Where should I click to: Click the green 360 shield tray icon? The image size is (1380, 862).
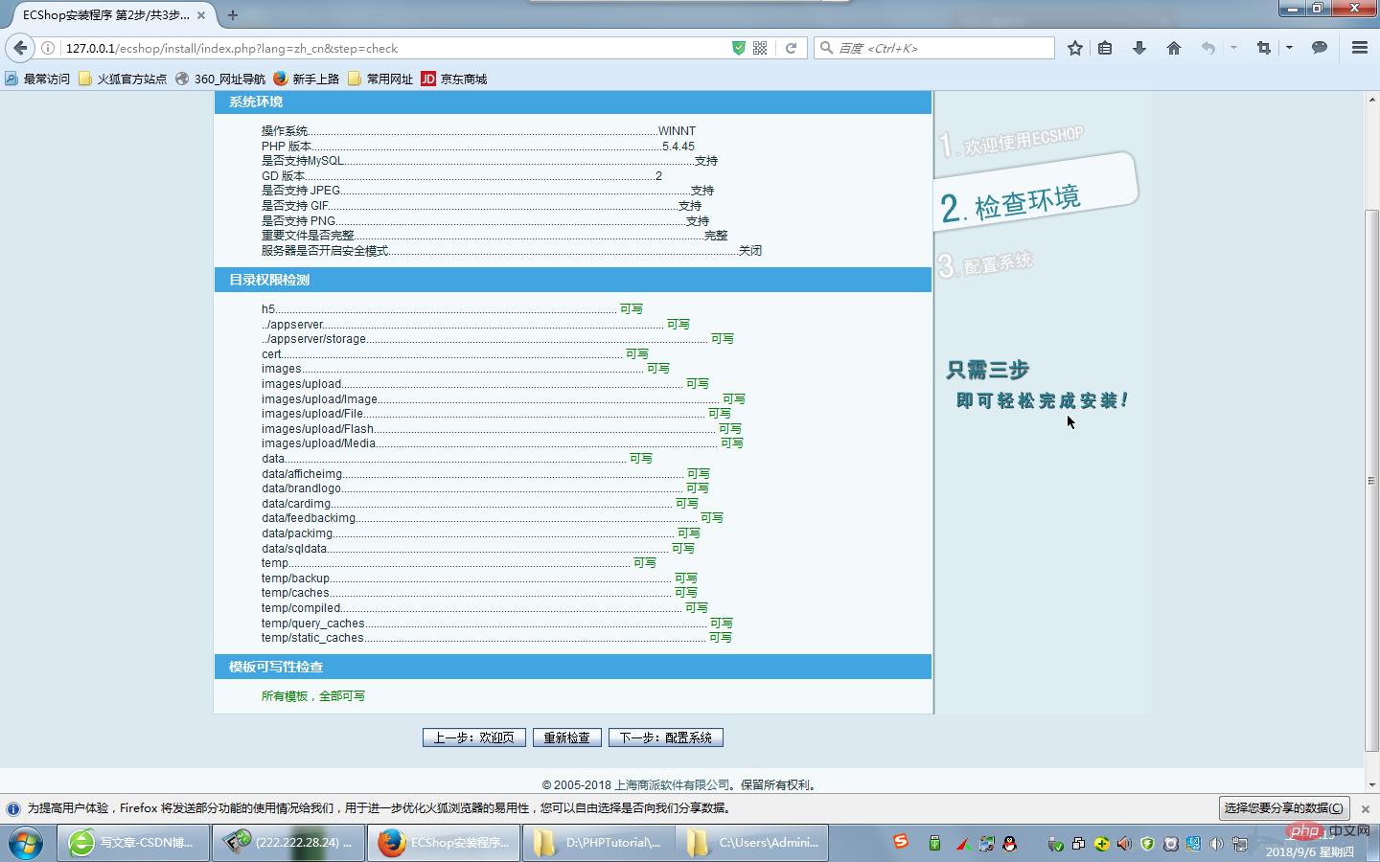click(x=1147, y=844)
